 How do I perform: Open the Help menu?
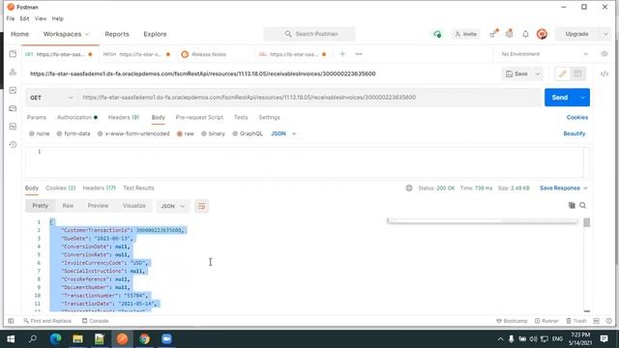click(58, 18)
